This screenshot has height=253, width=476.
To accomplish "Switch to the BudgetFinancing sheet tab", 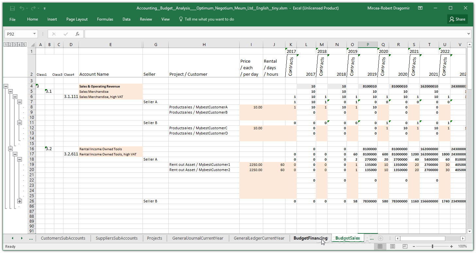I will click(311, 238).
